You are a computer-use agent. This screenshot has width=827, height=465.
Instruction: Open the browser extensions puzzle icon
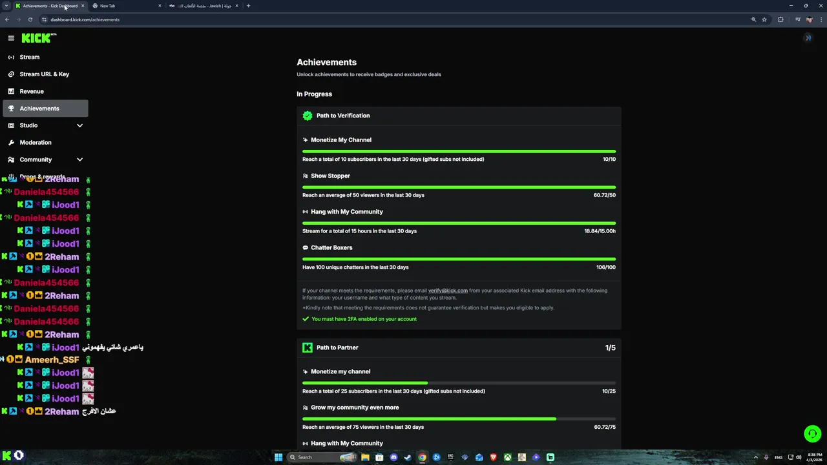pos(780,19)
